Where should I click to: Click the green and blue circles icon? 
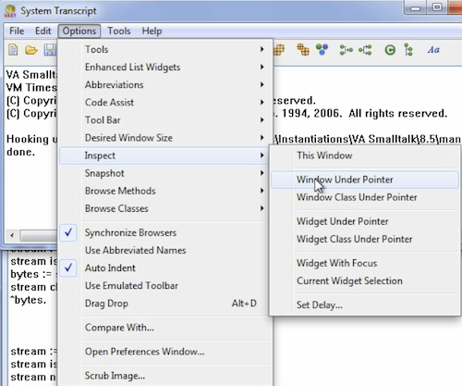(x=322, y=49)
